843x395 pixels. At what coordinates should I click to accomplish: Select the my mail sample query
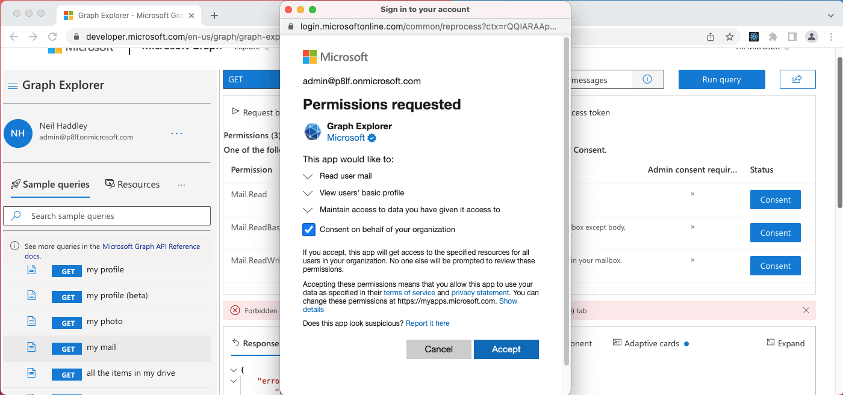tap(101, 348)
